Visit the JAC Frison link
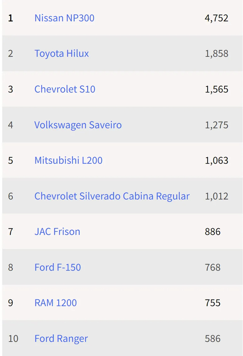Screen dimensions: 243x356 [57, 231]
